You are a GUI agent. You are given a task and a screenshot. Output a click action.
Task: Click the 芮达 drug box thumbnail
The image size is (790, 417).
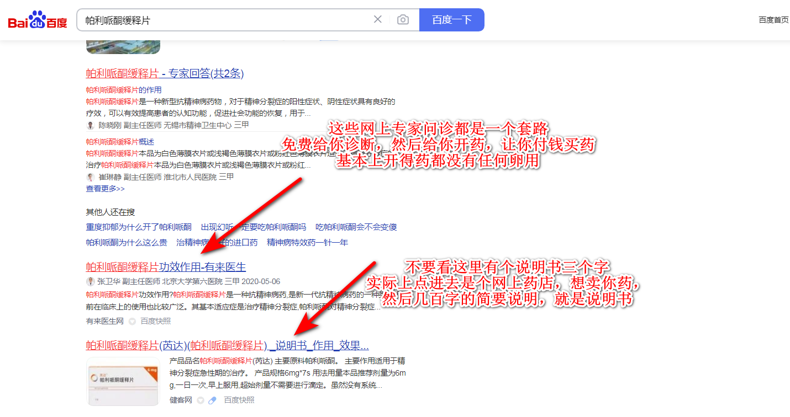[x=123, y=382]
